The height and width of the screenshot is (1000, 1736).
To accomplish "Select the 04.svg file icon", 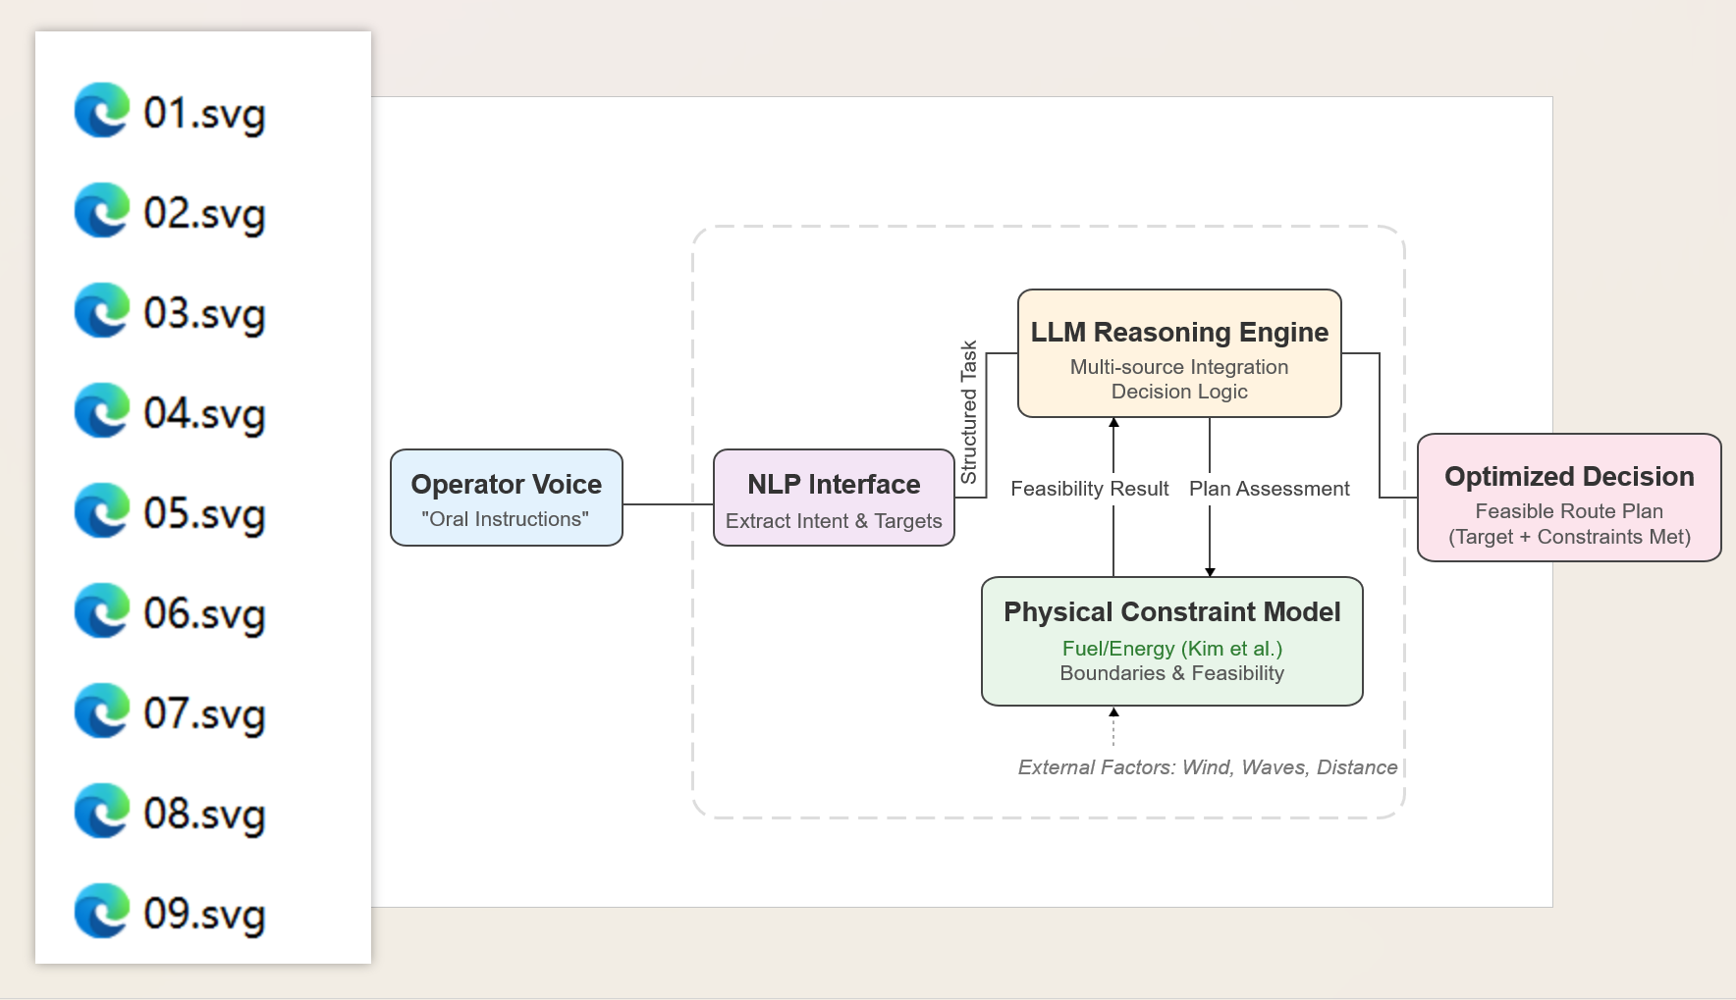I will click(102, 411).
